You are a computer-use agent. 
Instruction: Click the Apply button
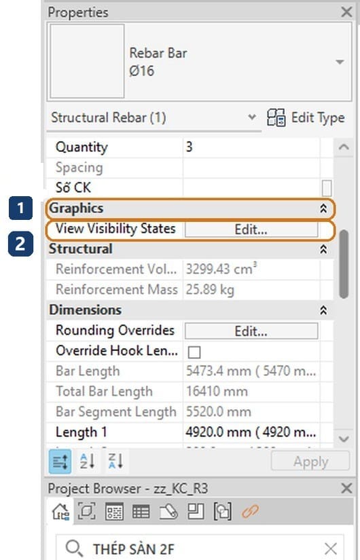[310, 462]
